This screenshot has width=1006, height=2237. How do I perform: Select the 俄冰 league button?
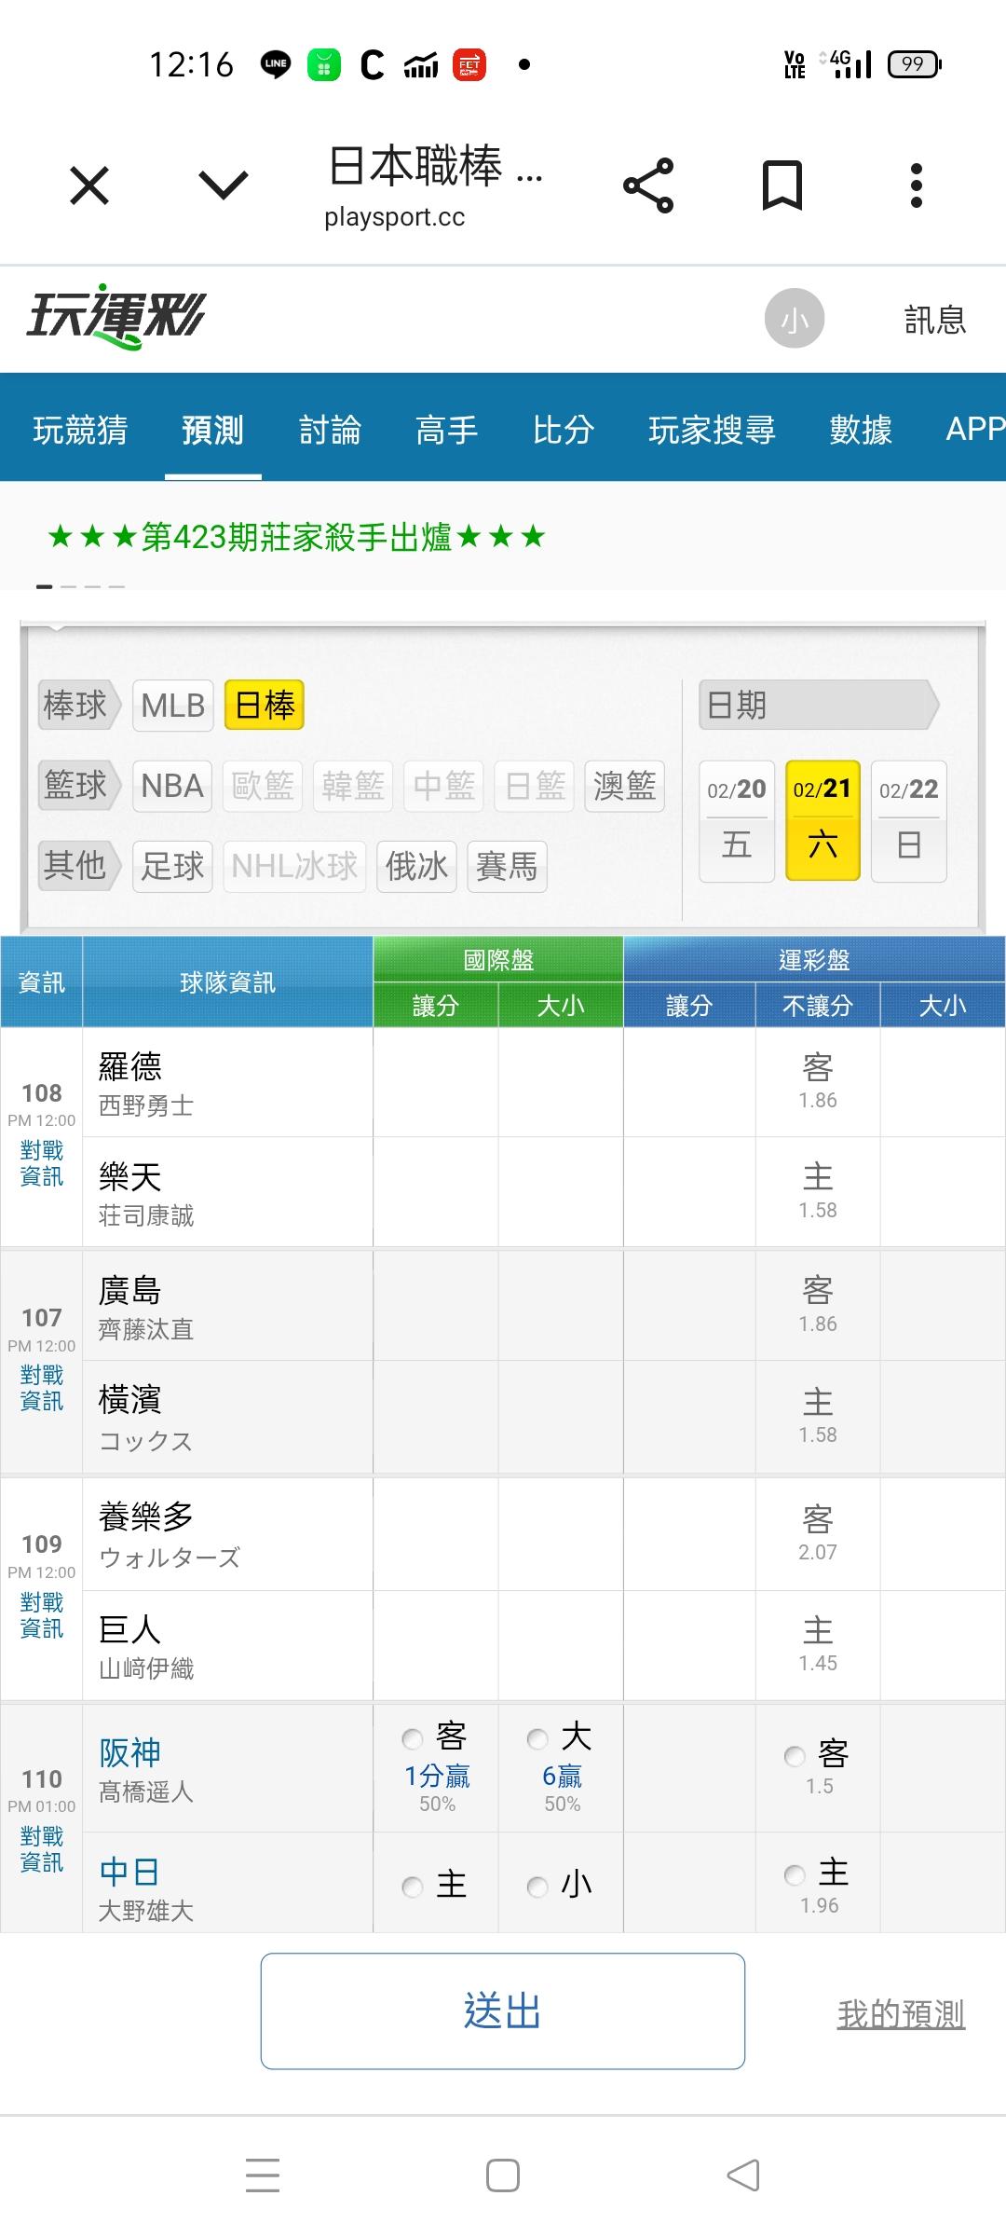(416, 866)
